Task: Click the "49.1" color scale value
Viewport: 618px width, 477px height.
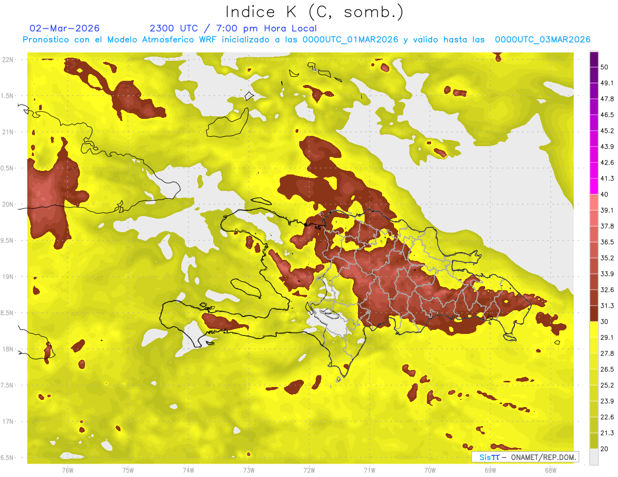Action: pyautogui.click(x=607, y=83)
